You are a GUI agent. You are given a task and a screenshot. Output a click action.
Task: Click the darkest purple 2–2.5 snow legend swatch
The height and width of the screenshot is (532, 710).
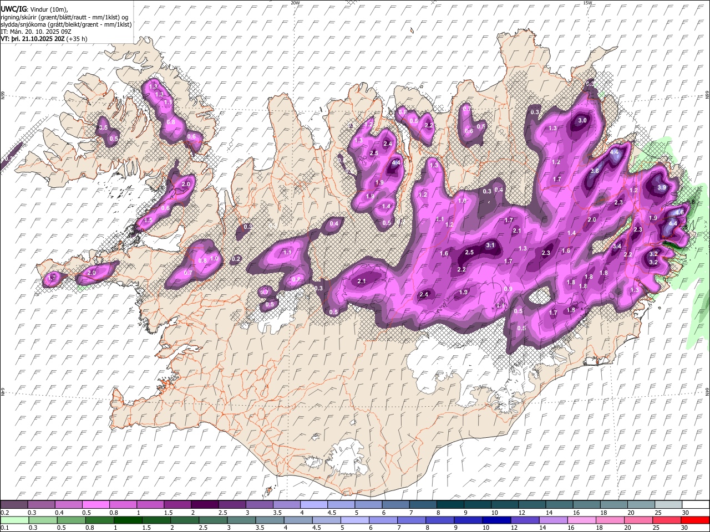pos(204,504)
